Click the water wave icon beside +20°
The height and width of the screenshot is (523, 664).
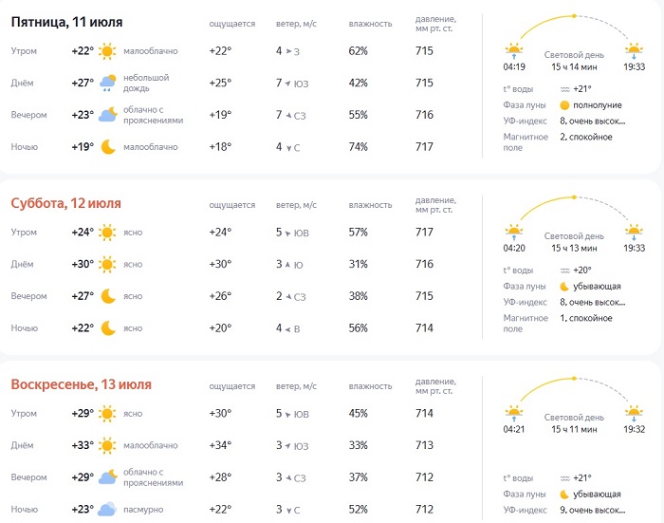(564, 270)
